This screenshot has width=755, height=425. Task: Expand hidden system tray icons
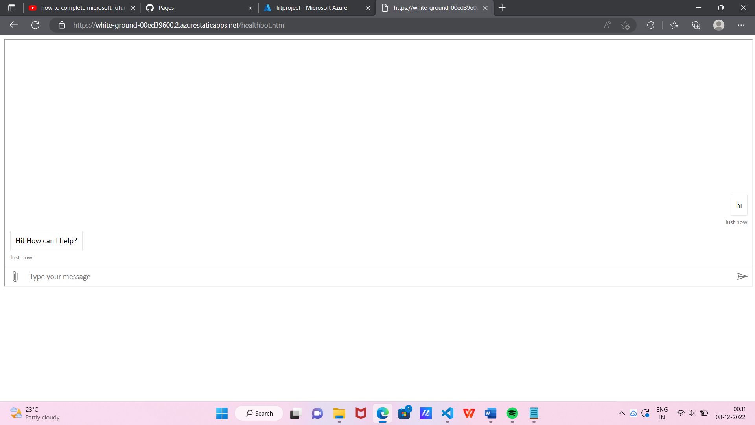[x=622, y=413]
